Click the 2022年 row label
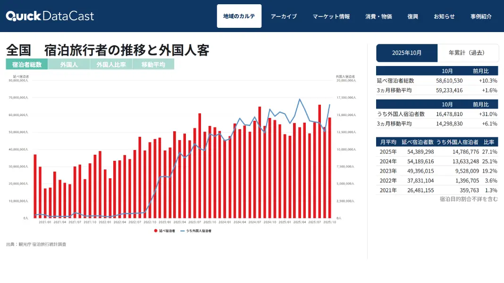Screen dimensions: 504x283 coord(388,181)
